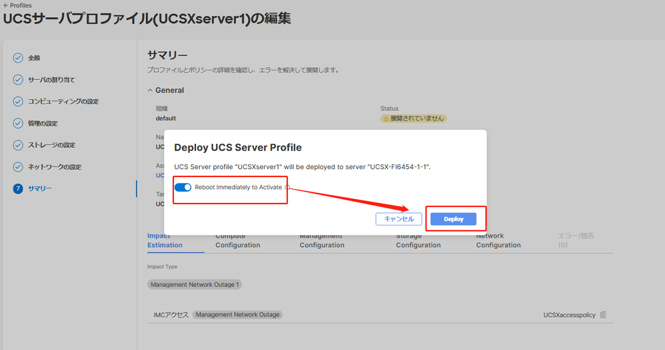This screenshot has width=665, height=350.
Task: Toggle Reboot Immediately to Activate switch
Action: [x=183, y=187]
